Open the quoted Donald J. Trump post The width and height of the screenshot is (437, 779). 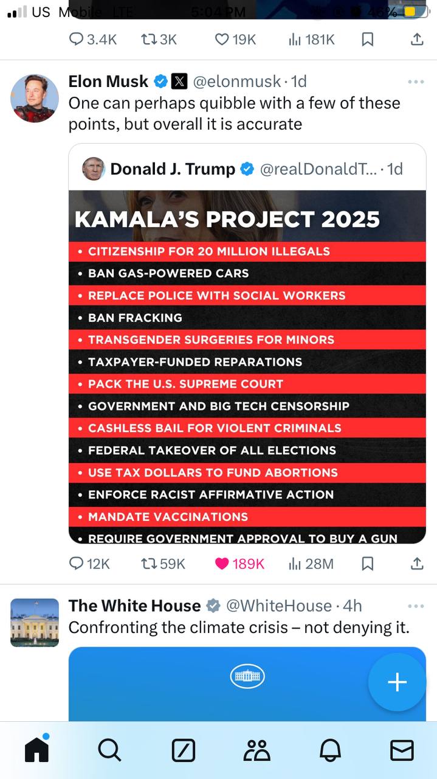(247, 169)
